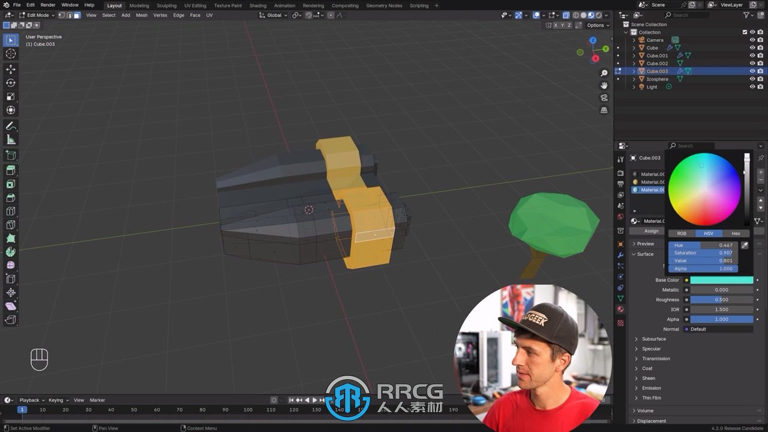The width and height of the screenshot is (768, 432).
Task: Select the Measure tool
Action: tap(11, 140)
